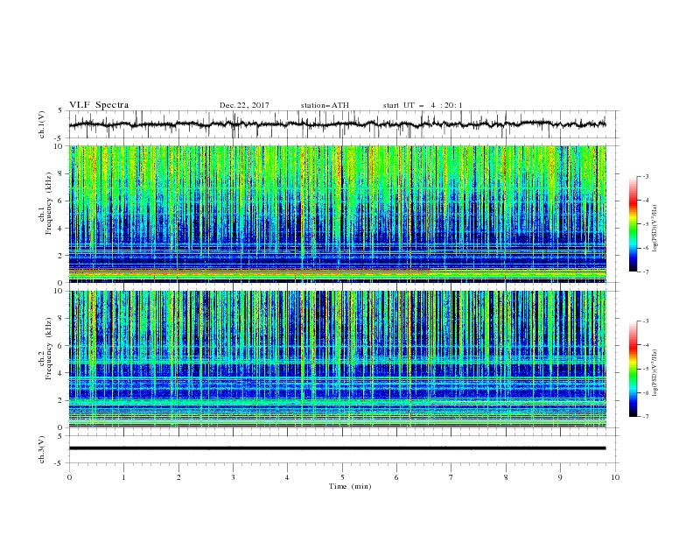Image resolution: width=693 pixels, height=536 pixels.
Task: Click the ch.1 voltage waveform trace
Action: pos(338,124)
